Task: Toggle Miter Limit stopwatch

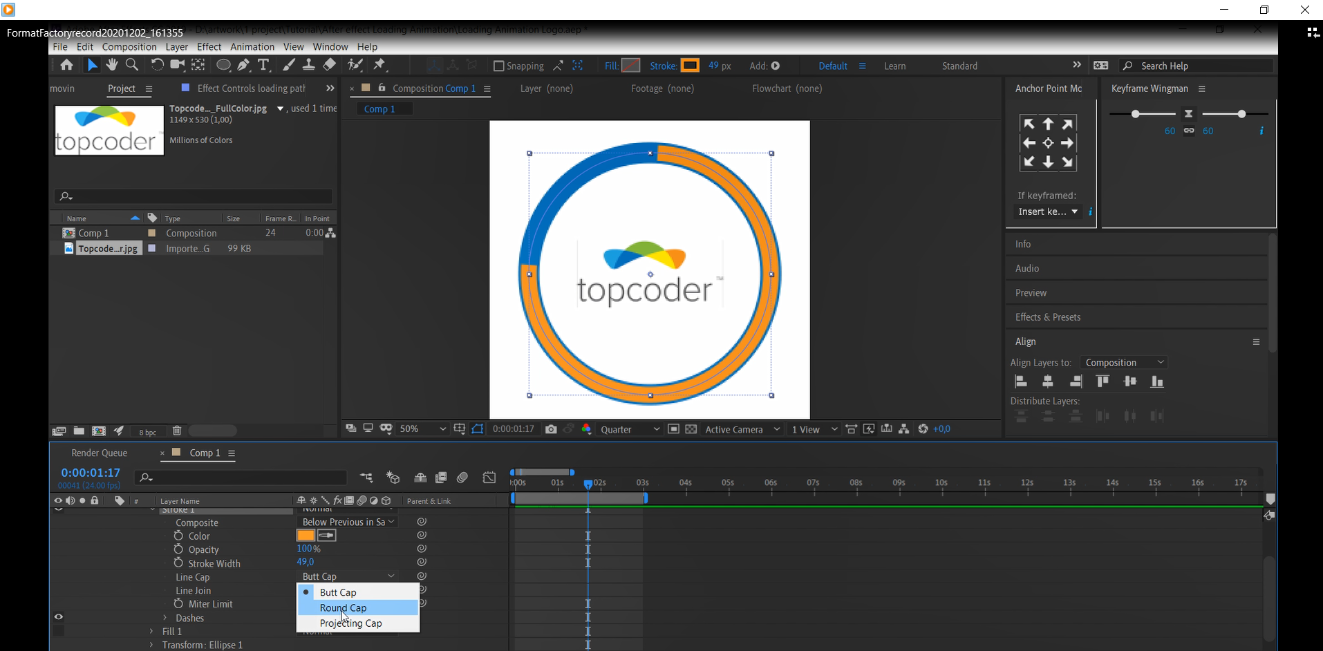Action: click(x=178, y=603)
